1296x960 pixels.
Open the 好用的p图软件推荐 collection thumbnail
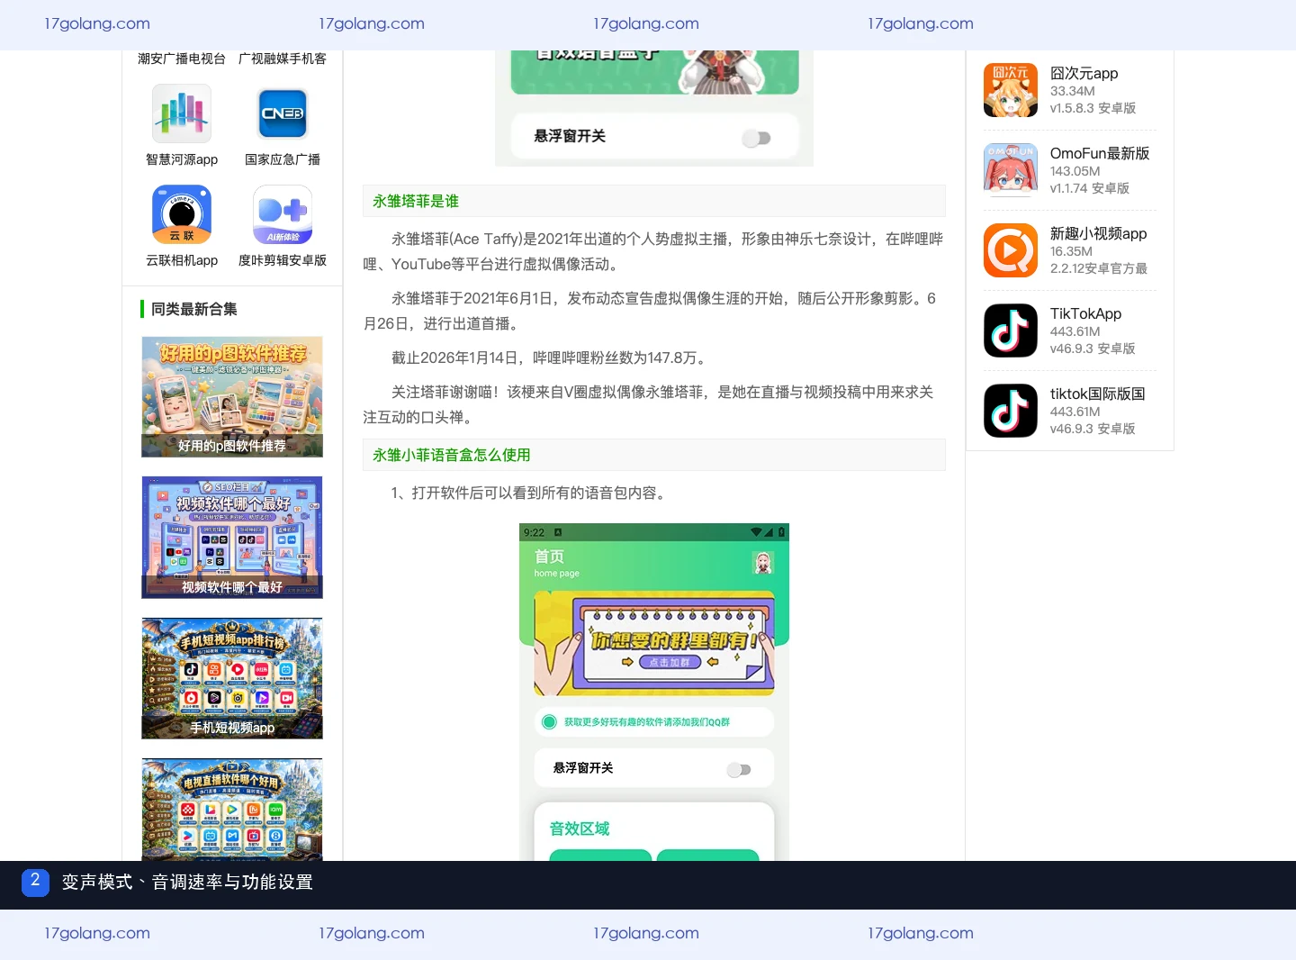pos(232,397)
